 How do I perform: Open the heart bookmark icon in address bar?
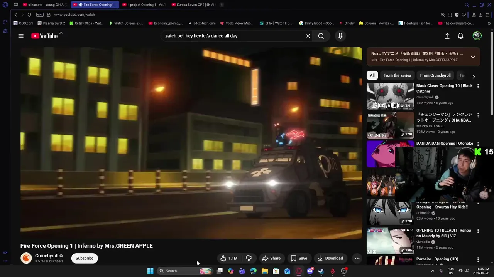click(464, 15)
